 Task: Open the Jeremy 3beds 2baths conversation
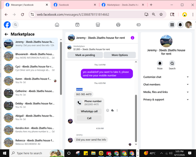pos(30,44)
